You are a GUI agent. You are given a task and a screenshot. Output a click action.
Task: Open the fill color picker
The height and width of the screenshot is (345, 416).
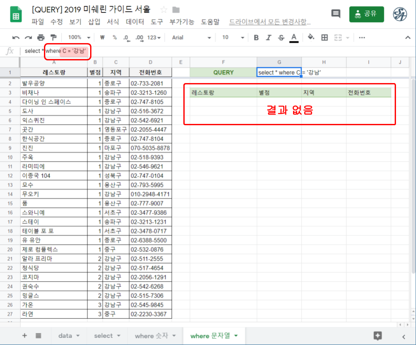(x=311, y=38)
